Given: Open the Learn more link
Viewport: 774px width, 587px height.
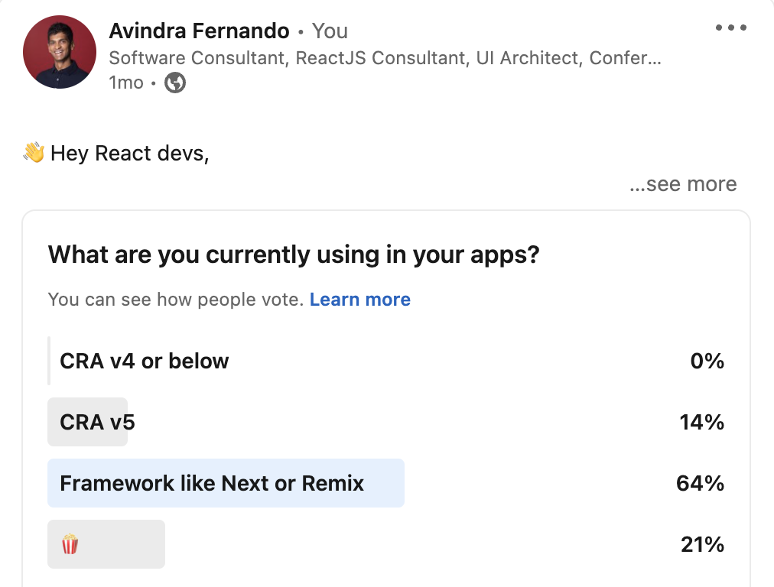Looking at the screenshot, I should pos(359,300).
